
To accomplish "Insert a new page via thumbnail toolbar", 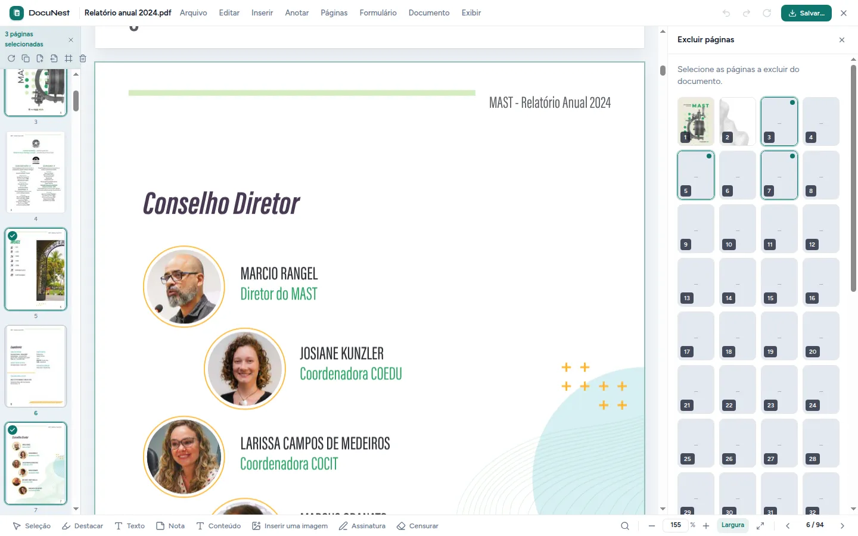I will point(40,58).
